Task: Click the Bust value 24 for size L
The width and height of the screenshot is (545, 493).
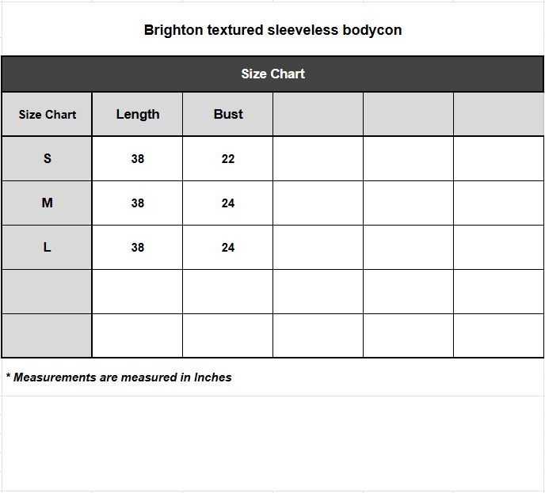Action: (228, 247)
